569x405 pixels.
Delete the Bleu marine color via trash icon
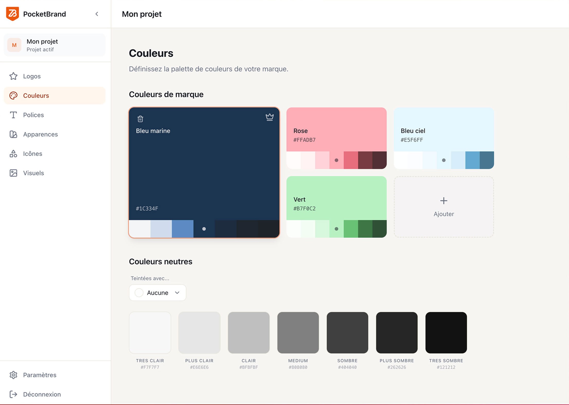(x=140, y=119)
